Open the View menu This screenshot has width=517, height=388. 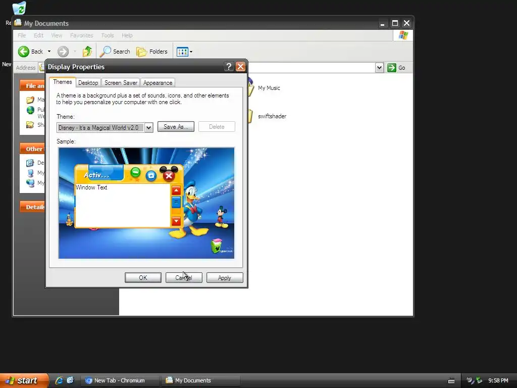click(x=57, y=35)
